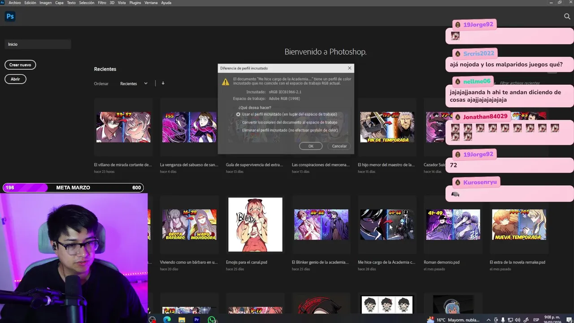Click nellme06 chat username
The width and height of the screenshot is (574, 323).
[x=477, y=82]
